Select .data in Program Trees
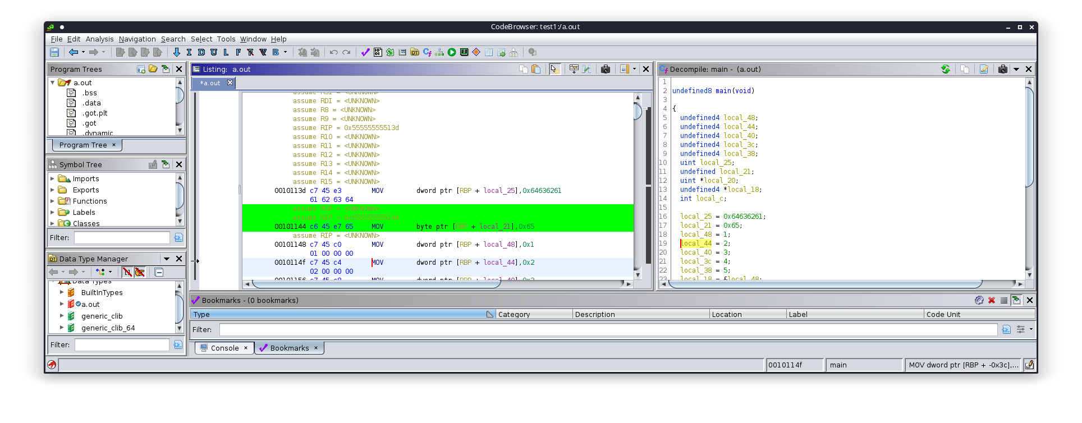1082x423 pixels. (x=92, y=103)
